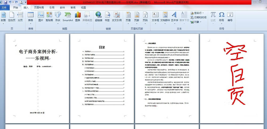
Task: Switch to the 审阅 review tab
Action: tap(73, 8)
